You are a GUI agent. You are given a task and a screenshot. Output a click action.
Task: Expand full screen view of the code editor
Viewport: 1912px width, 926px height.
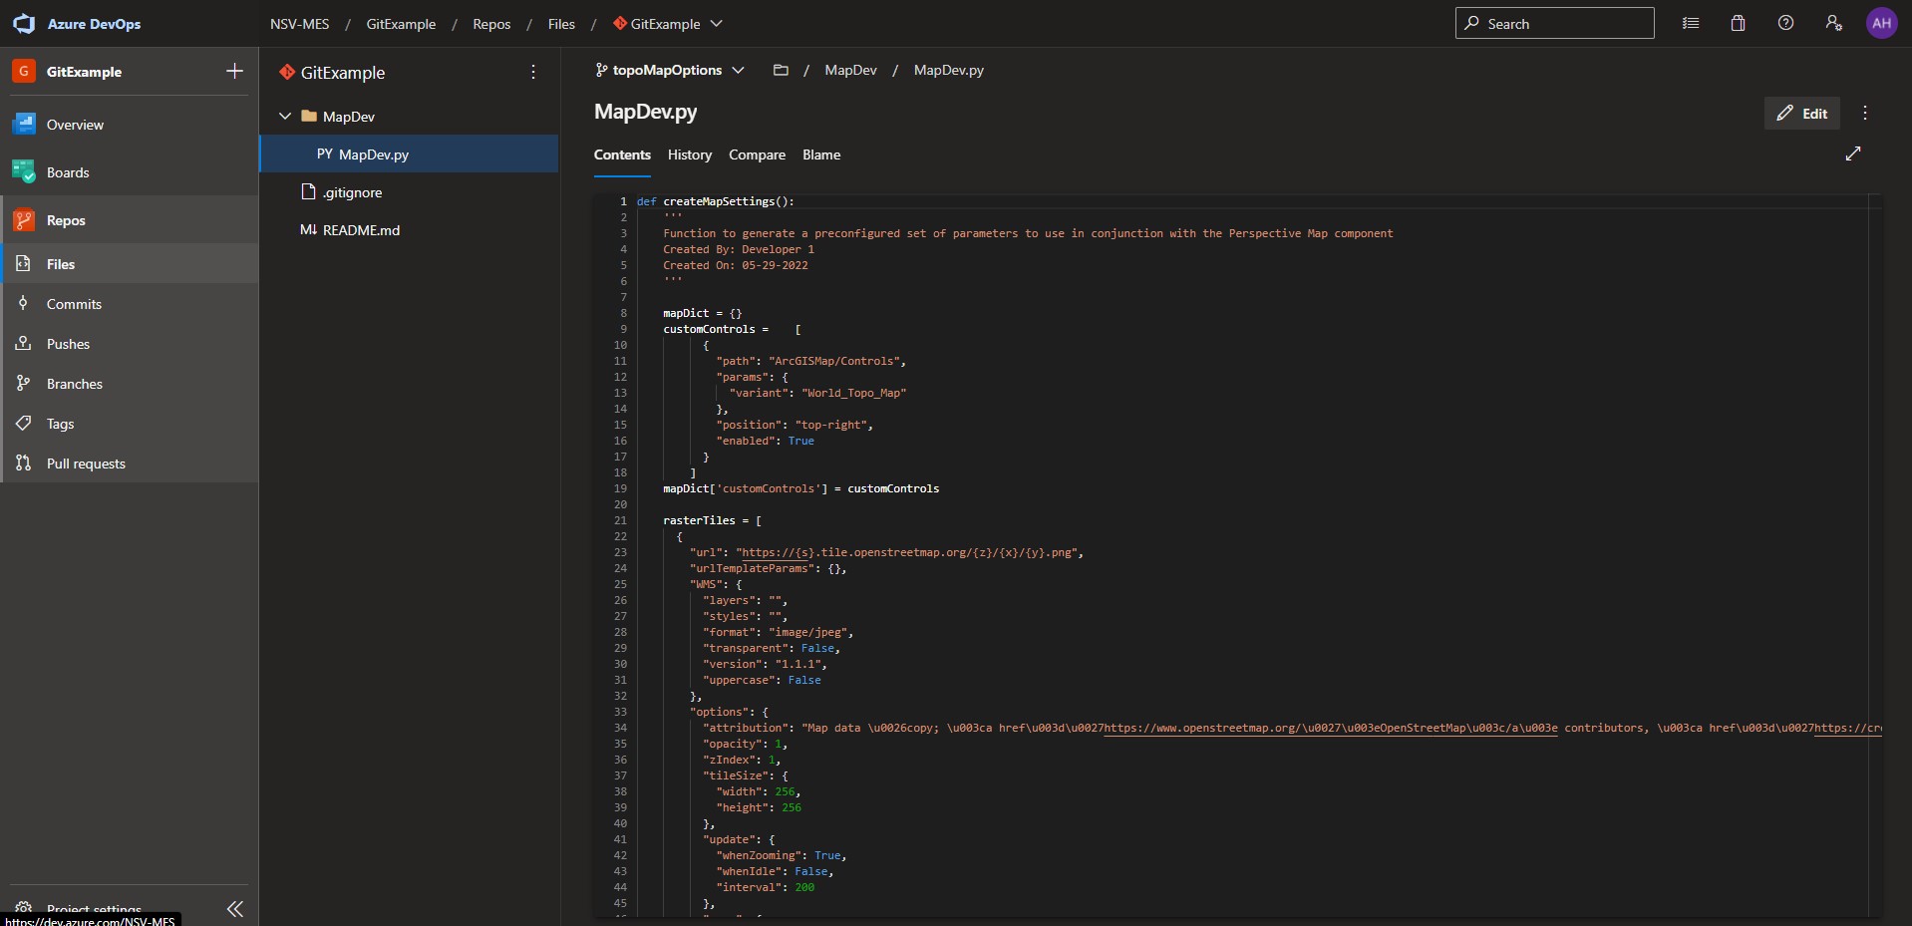coord(1853,154)
